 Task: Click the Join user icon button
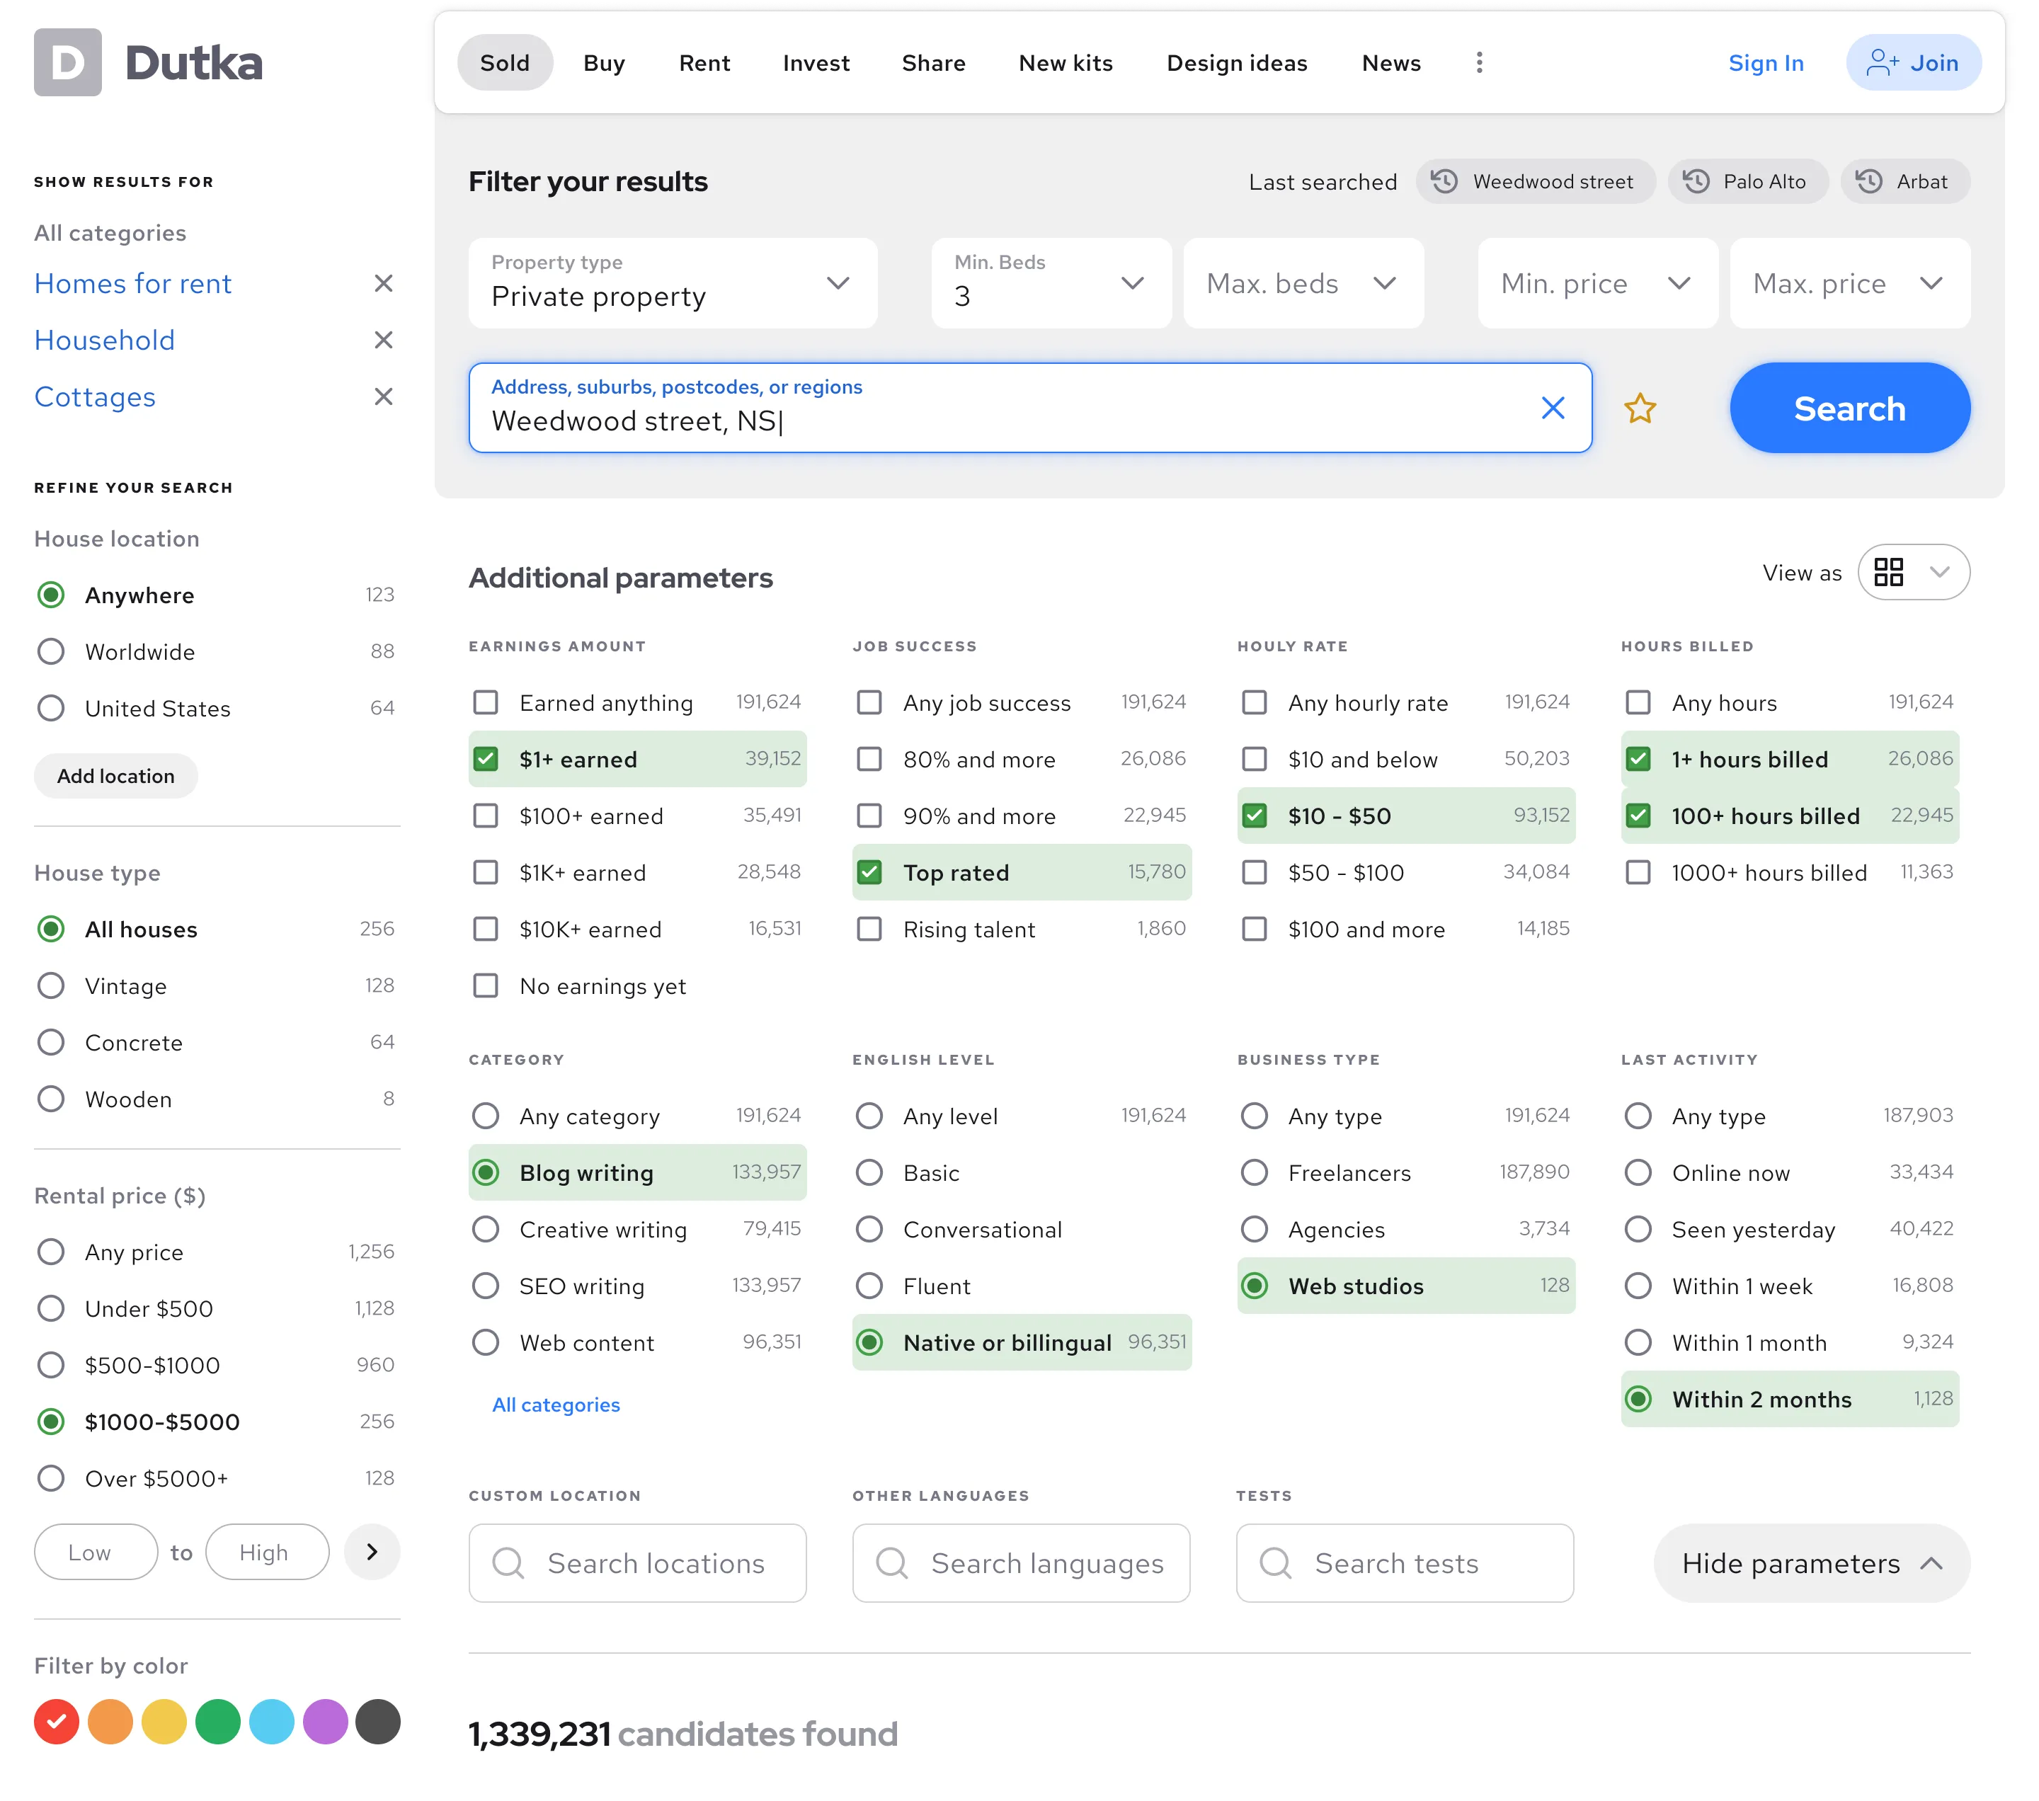(1912, 63)
